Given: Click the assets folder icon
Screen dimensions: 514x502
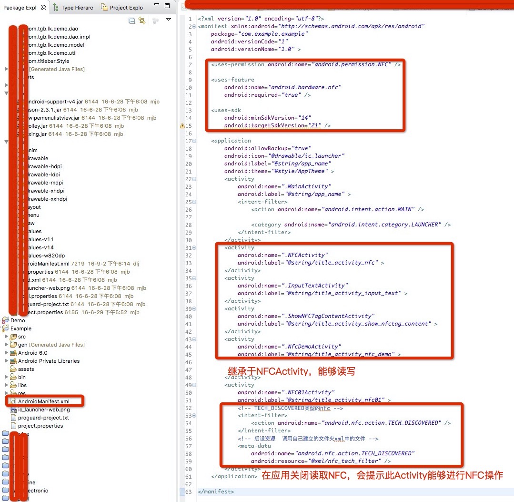Looking at the screenshot, I should coord(13,369).
